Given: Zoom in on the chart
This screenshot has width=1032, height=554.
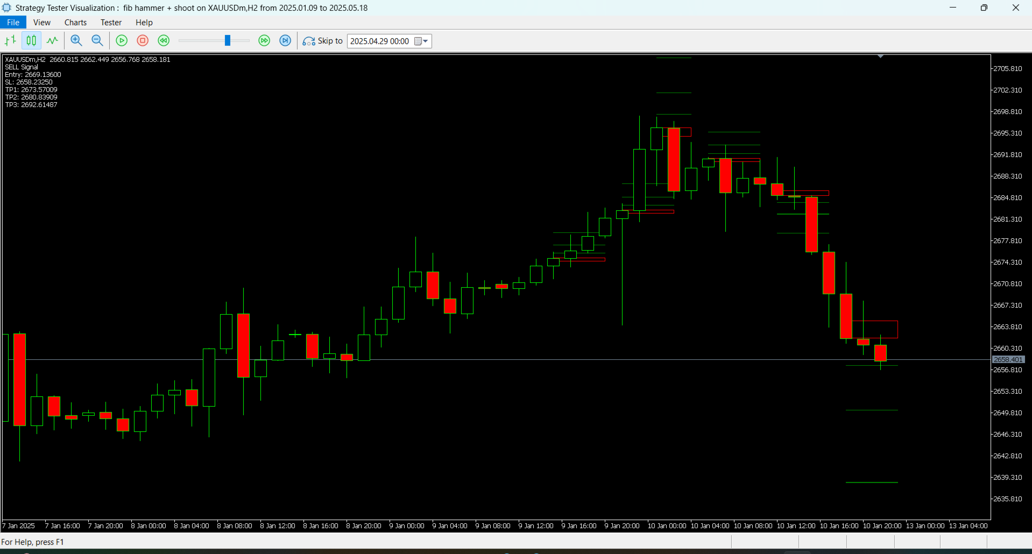Looking at the screenshot, I should tap(76, 40).
